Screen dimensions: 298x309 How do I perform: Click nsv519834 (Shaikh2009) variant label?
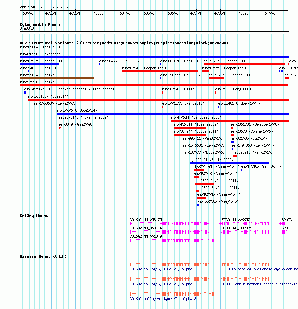pos(42,75)
